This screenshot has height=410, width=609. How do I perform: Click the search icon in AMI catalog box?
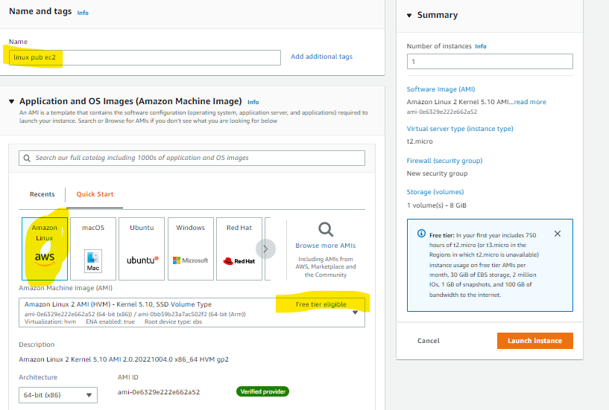tap(27, 158)
